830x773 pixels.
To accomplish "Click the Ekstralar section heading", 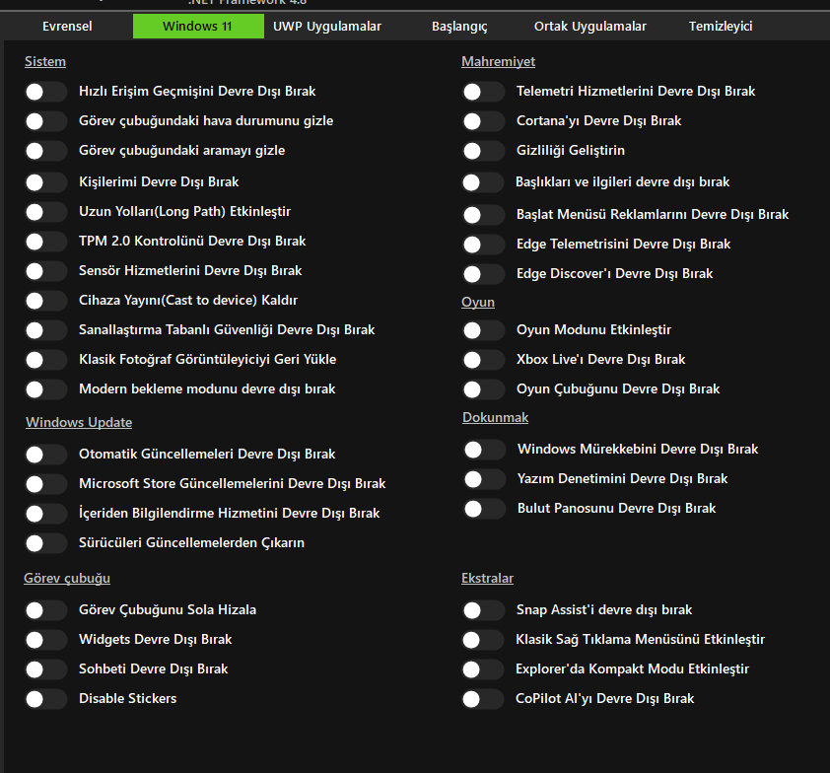I will pos(487,578).
